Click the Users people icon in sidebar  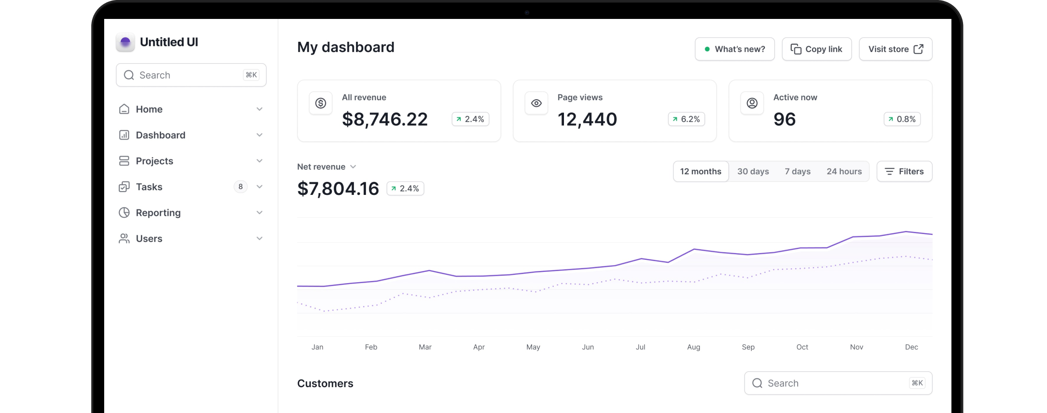pos(124,238)
